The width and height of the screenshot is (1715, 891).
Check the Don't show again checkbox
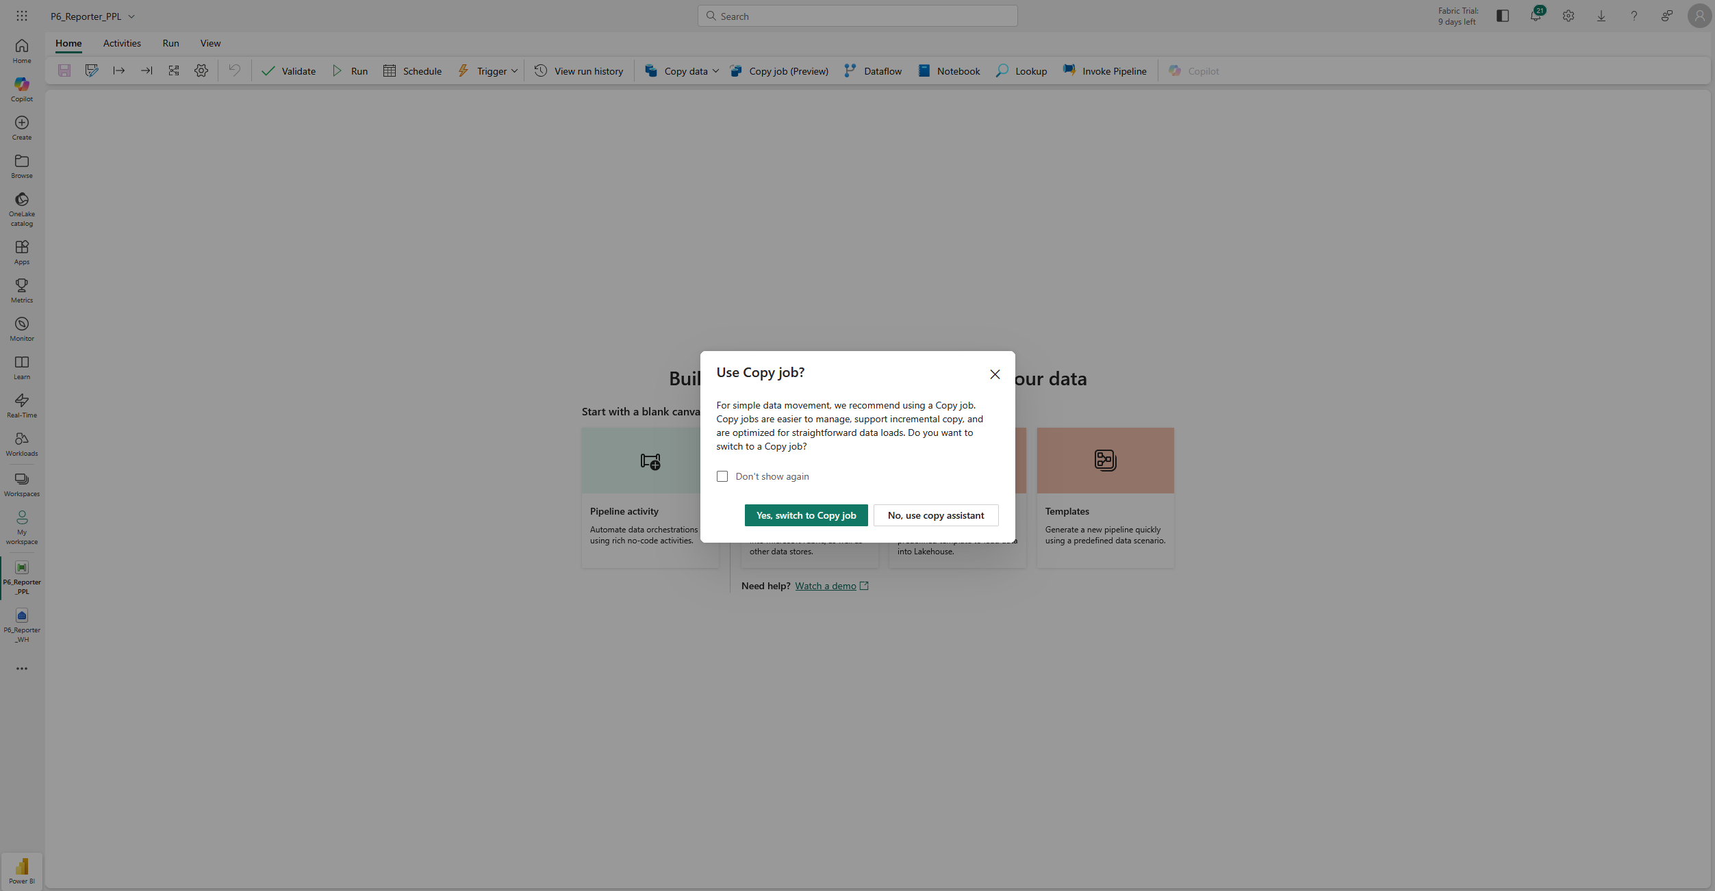[x=722, y=476]
